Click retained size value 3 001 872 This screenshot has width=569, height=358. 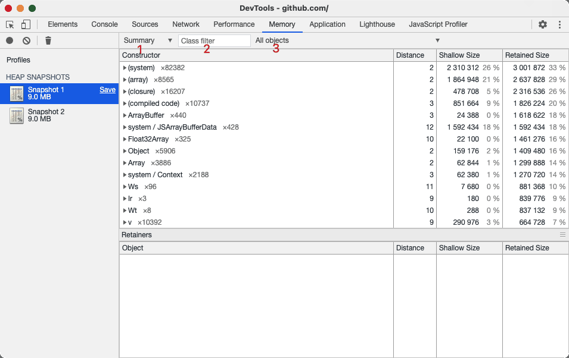528,68
